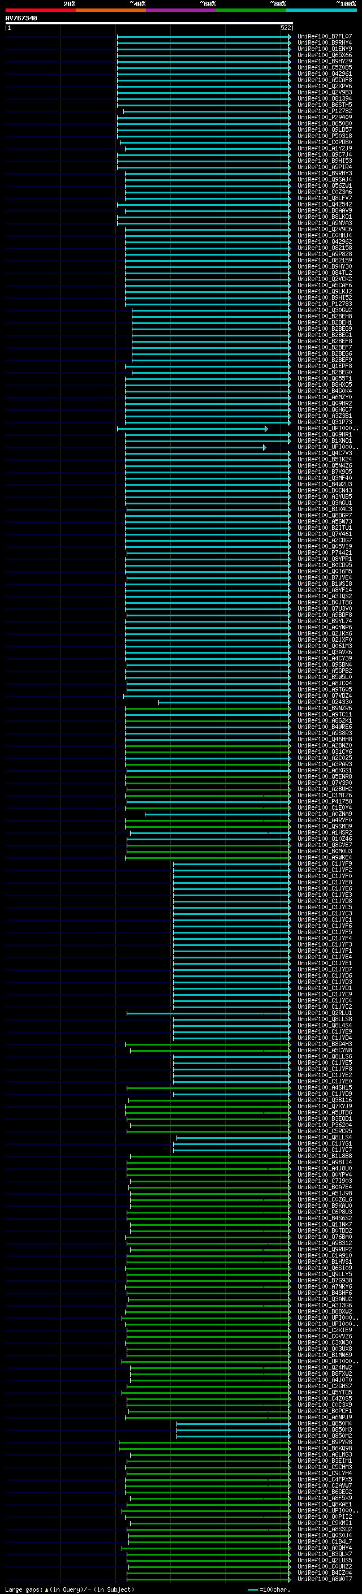362x1594 pixels.
Task: Open hit UniRef100_C5Z0B5
Action: coord(324,67)
